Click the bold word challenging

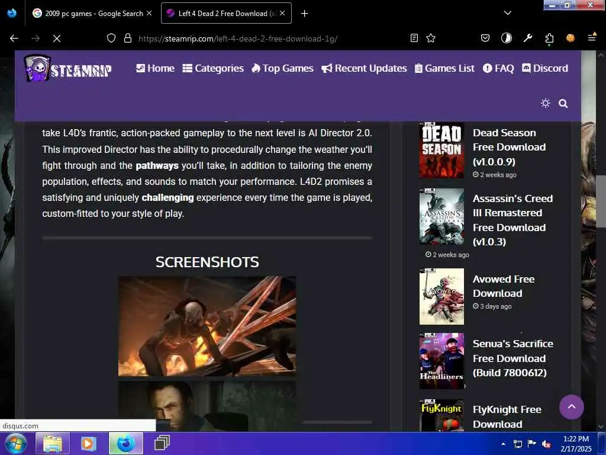click(x=167, y=198)
